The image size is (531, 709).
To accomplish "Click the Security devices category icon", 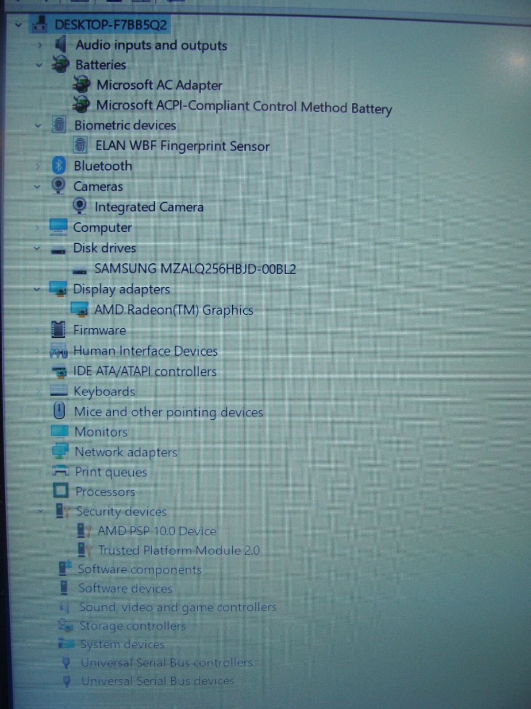I will click(x=62, y=510).
